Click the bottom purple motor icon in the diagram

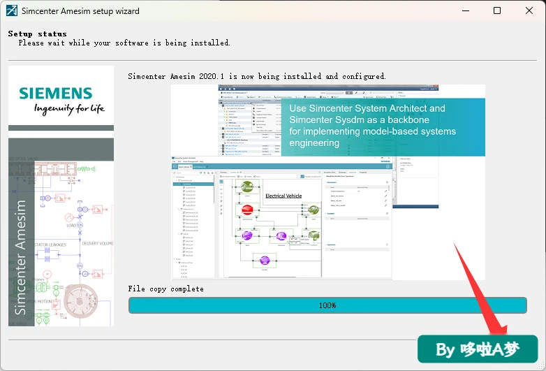click(265, 260)
